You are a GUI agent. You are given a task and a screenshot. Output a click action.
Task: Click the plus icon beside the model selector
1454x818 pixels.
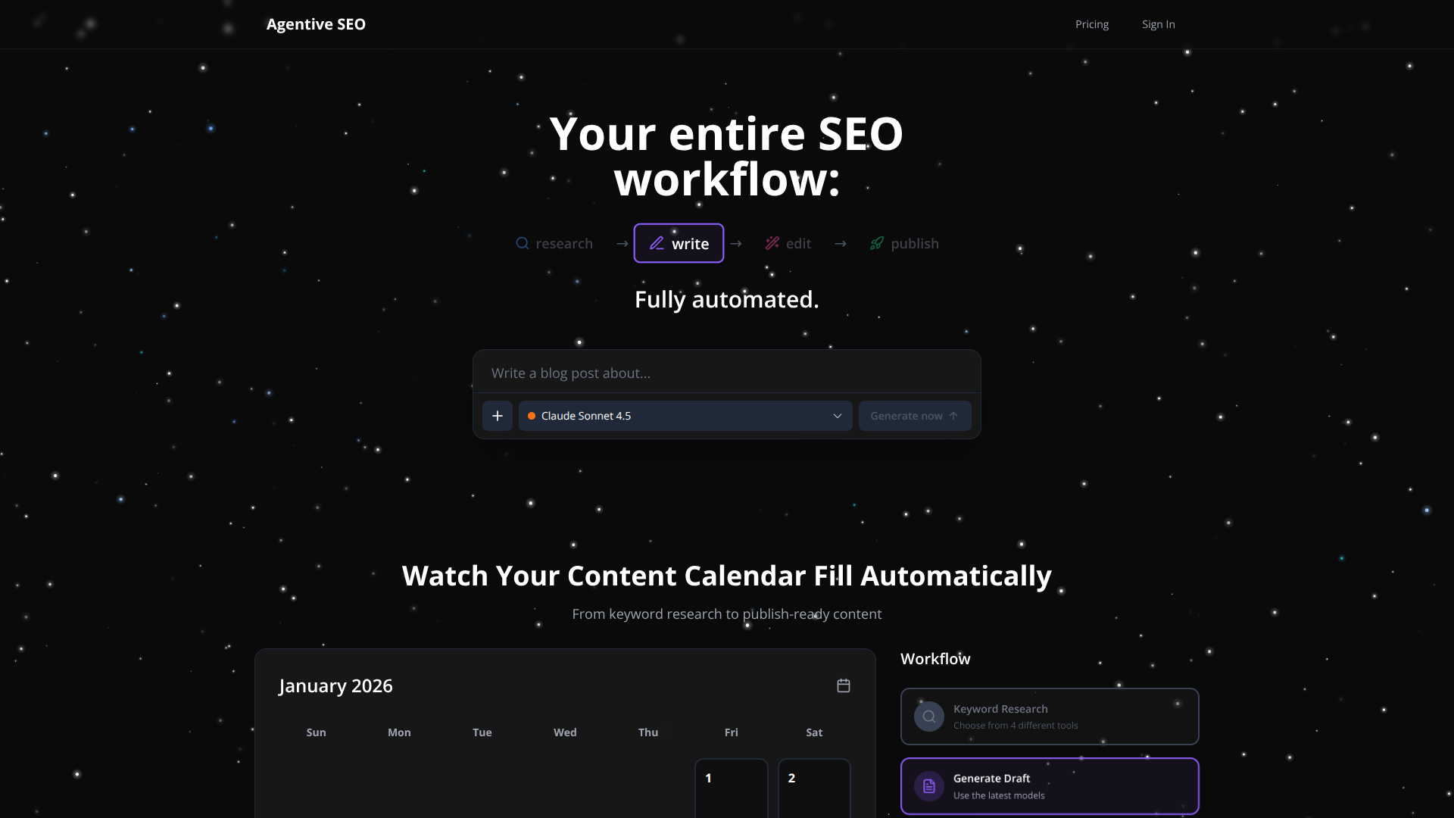pyautogui.click(x=498, y=415)
